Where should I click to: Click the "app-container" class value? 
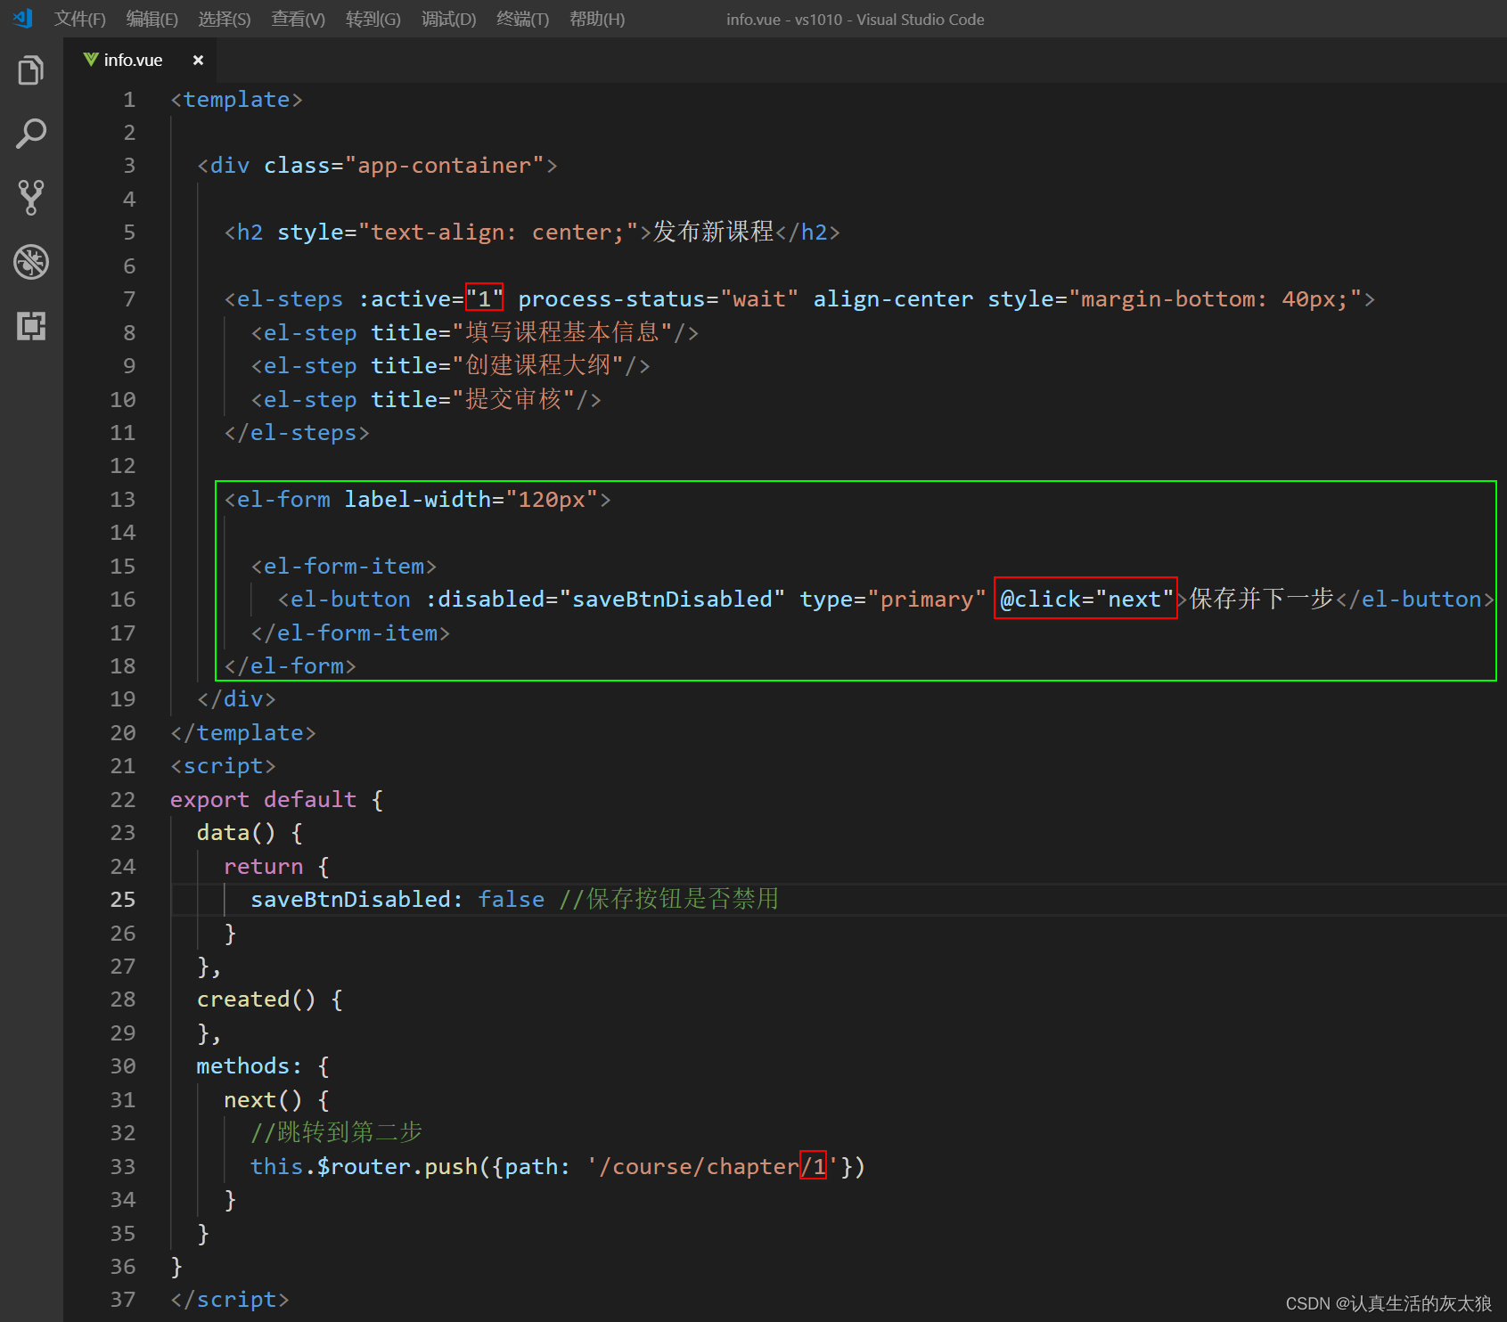tap(445, 166)
